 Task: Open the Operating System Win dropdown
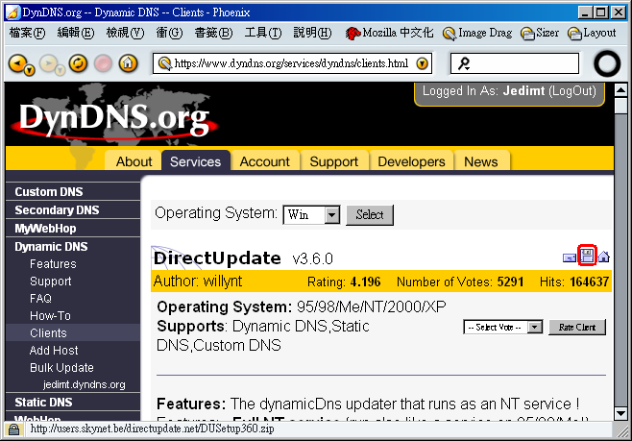point(311,215)
